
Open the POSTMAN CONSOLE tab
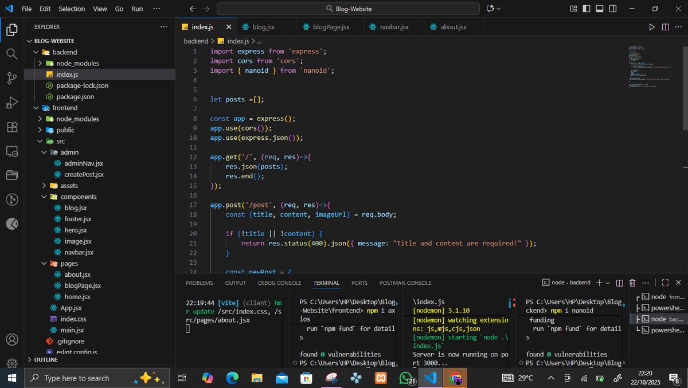pyautogui.click(x=405, y=283)
